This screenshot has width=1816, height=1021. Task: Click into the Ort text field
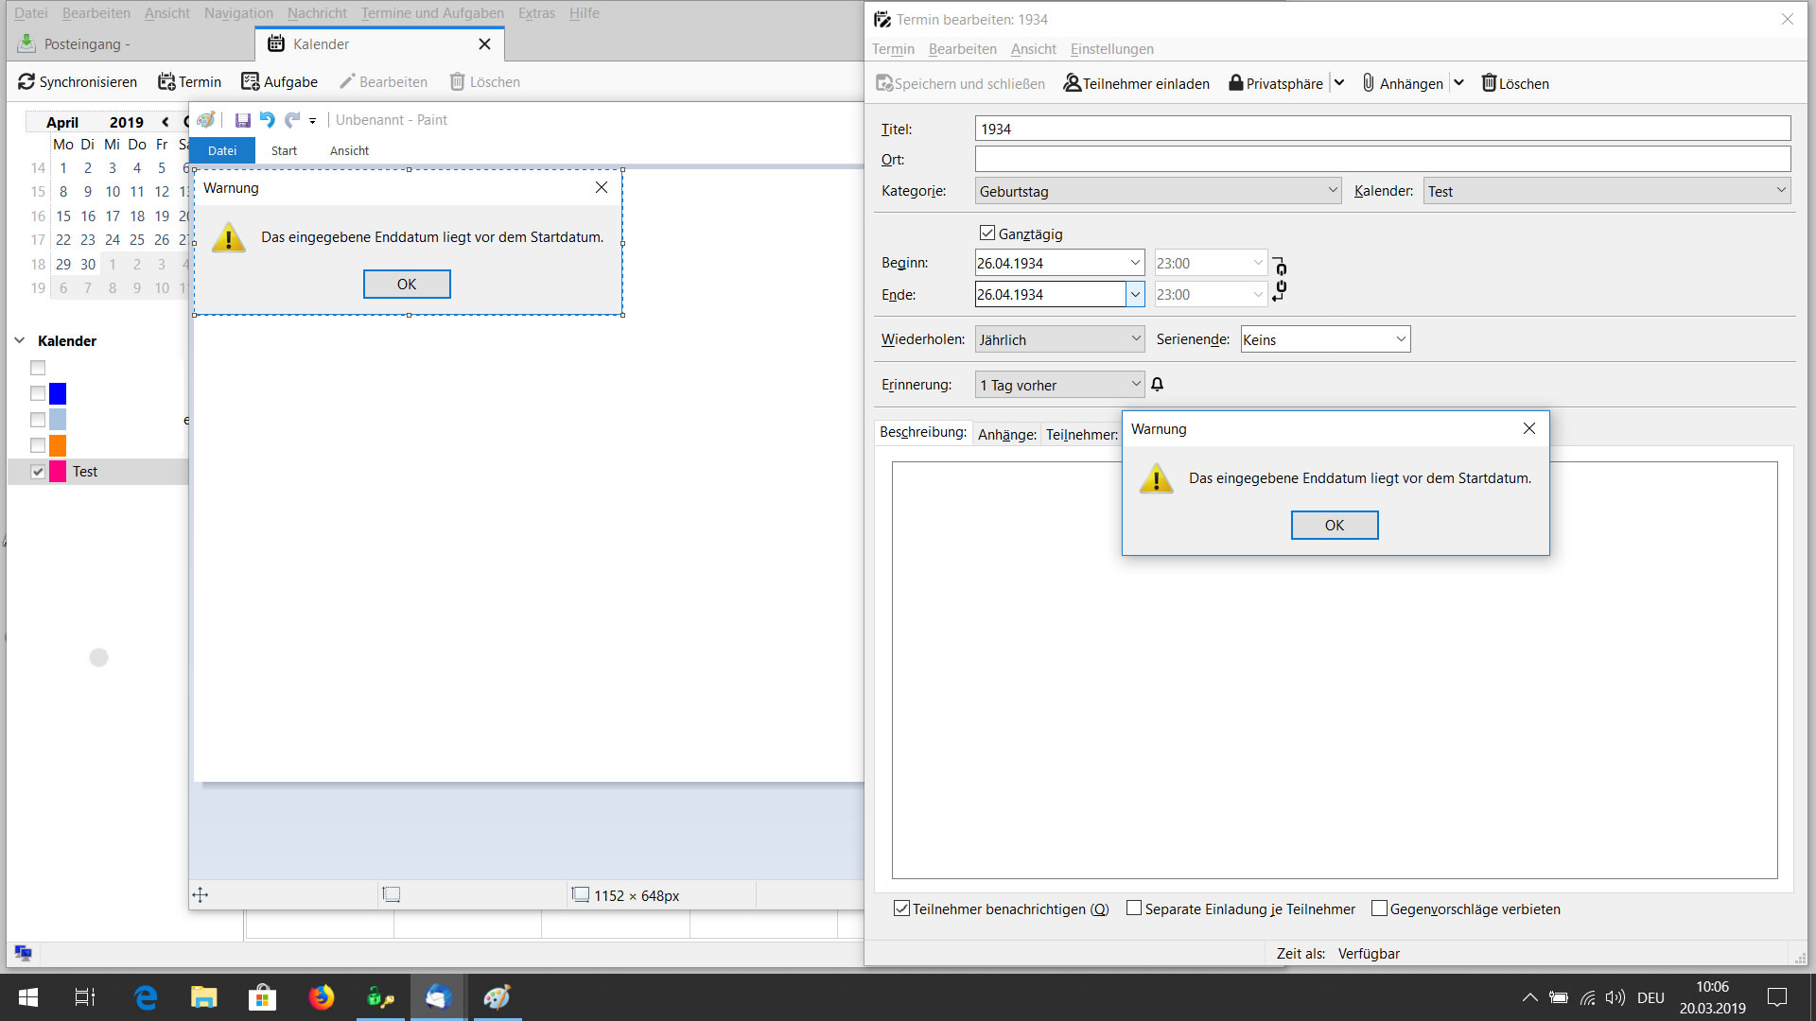tap(1382, 160)
